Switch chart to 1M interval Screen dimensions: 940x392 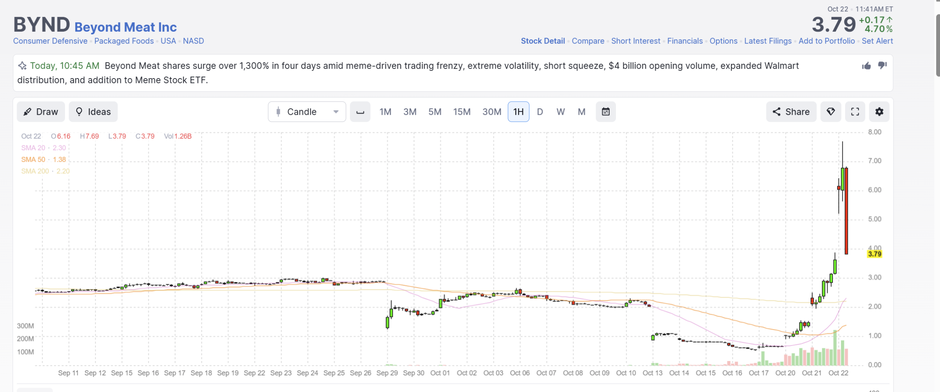click(385, 112)
